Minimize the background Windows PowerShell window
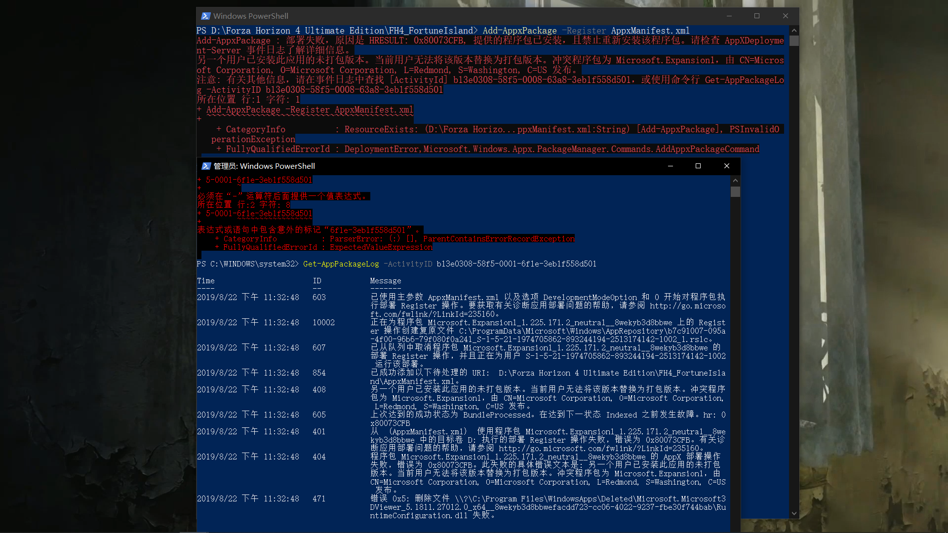 tap(729, 16)
